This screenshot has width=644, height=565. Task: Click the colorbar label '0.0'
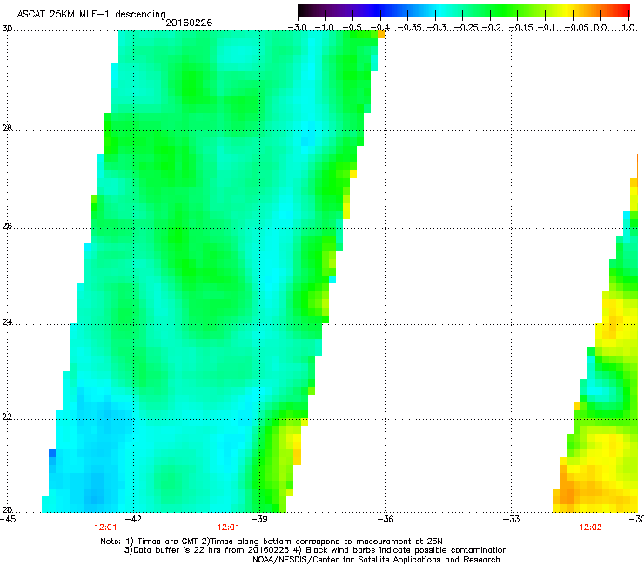tap(600, 28)
